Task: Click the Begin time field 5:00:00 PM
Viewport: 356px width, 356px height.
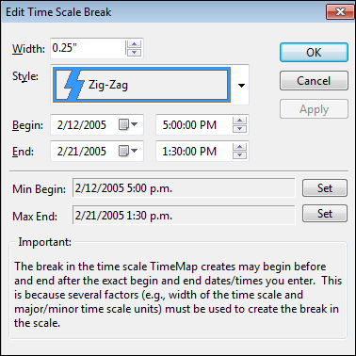Action: pos(189,125)
